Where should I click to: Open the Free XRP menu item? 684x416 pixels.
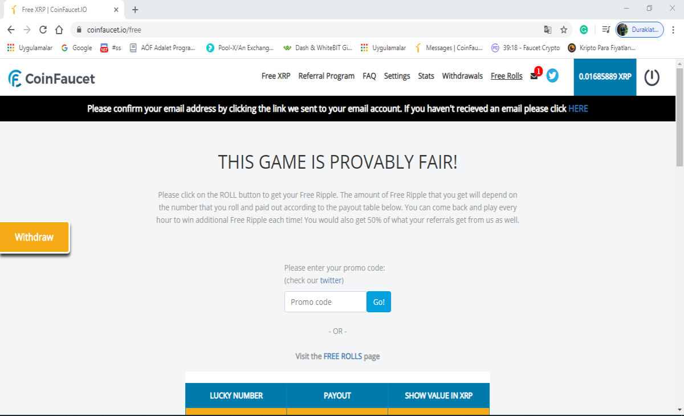click(x=276, y=76)
